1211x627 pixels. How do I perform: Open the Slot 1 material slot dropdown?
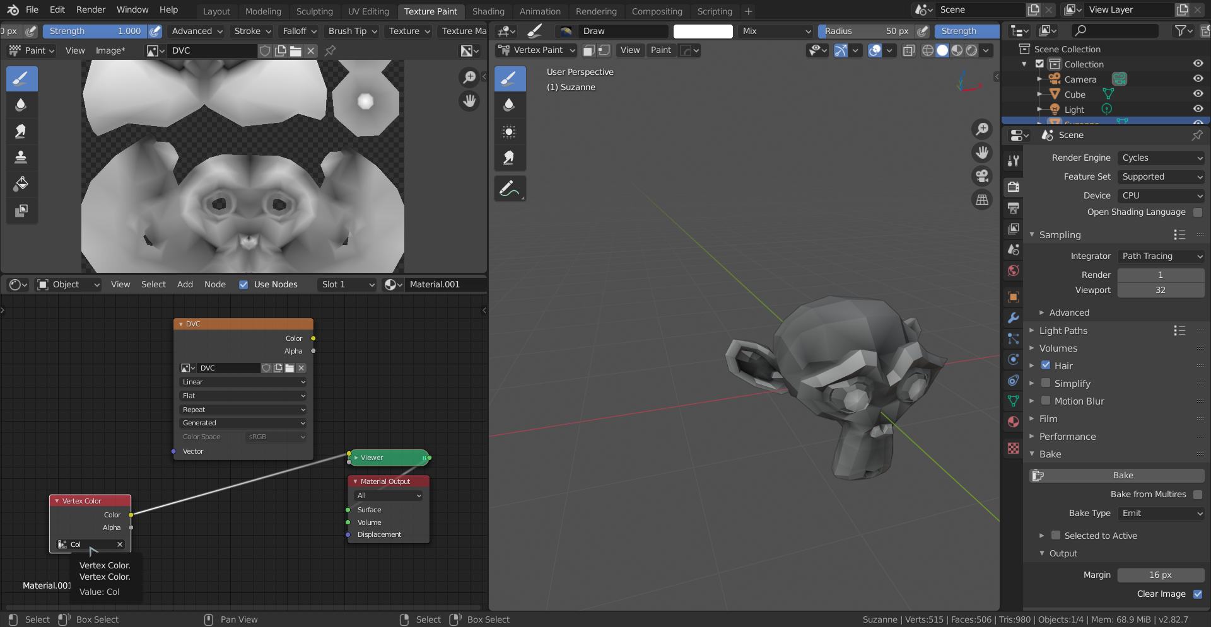pyautogui.click(x=346, y=285)
